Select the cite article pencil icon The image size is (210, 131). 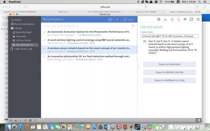pos(192,20)
